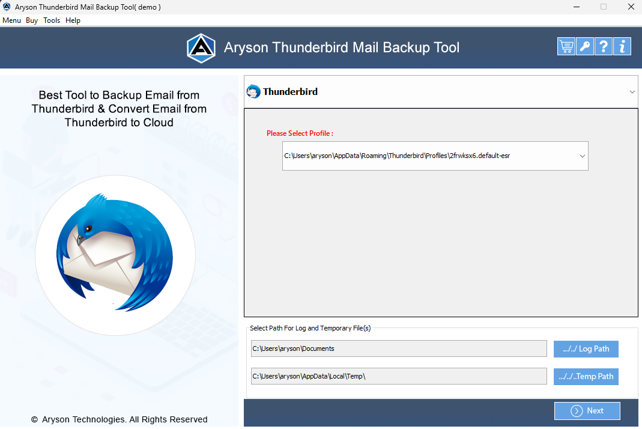Click the log path field C:\Users\aryson\Documents

399,348
